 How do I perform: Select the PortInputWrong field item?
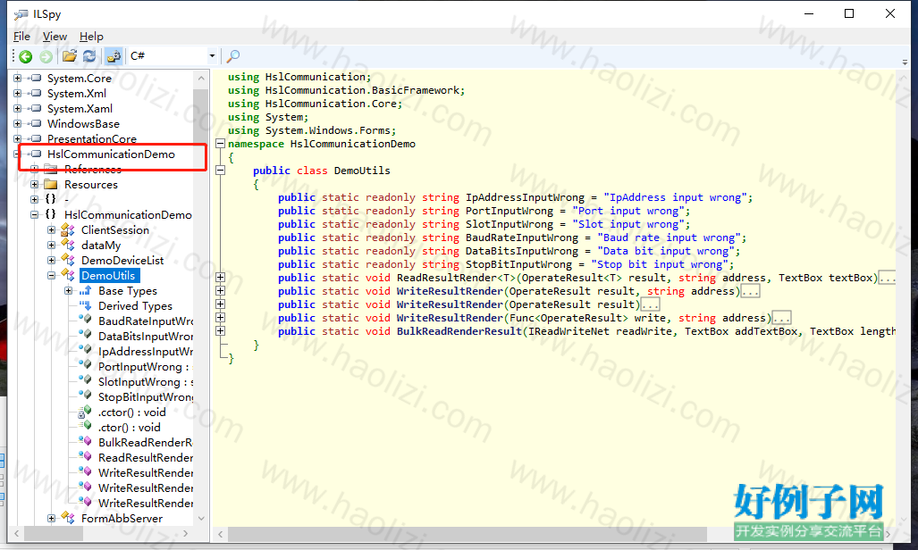[144, 367]
